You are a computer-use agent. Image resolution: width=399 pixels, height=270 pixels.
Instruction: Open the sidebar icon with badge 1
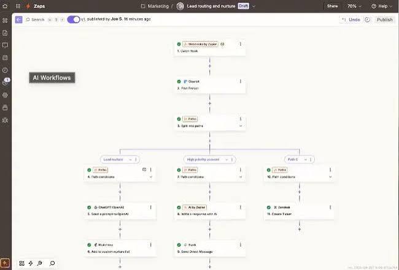pyautogui.click(x=5, y=82)
